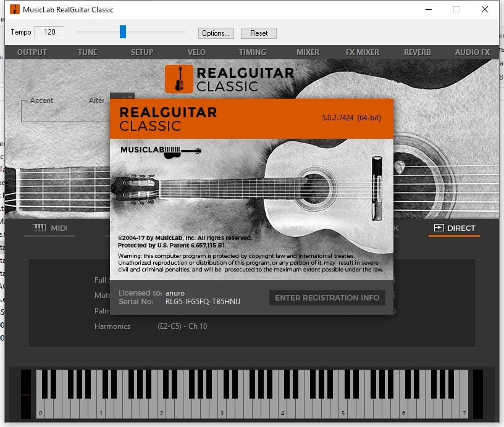
Task: Click the Reset button
Action: pos(259,33)
